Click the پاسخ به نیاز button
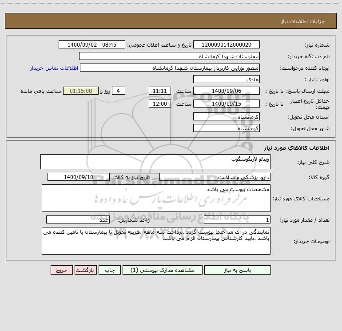This screenshot has width=342, height=331. coord(237,270)
